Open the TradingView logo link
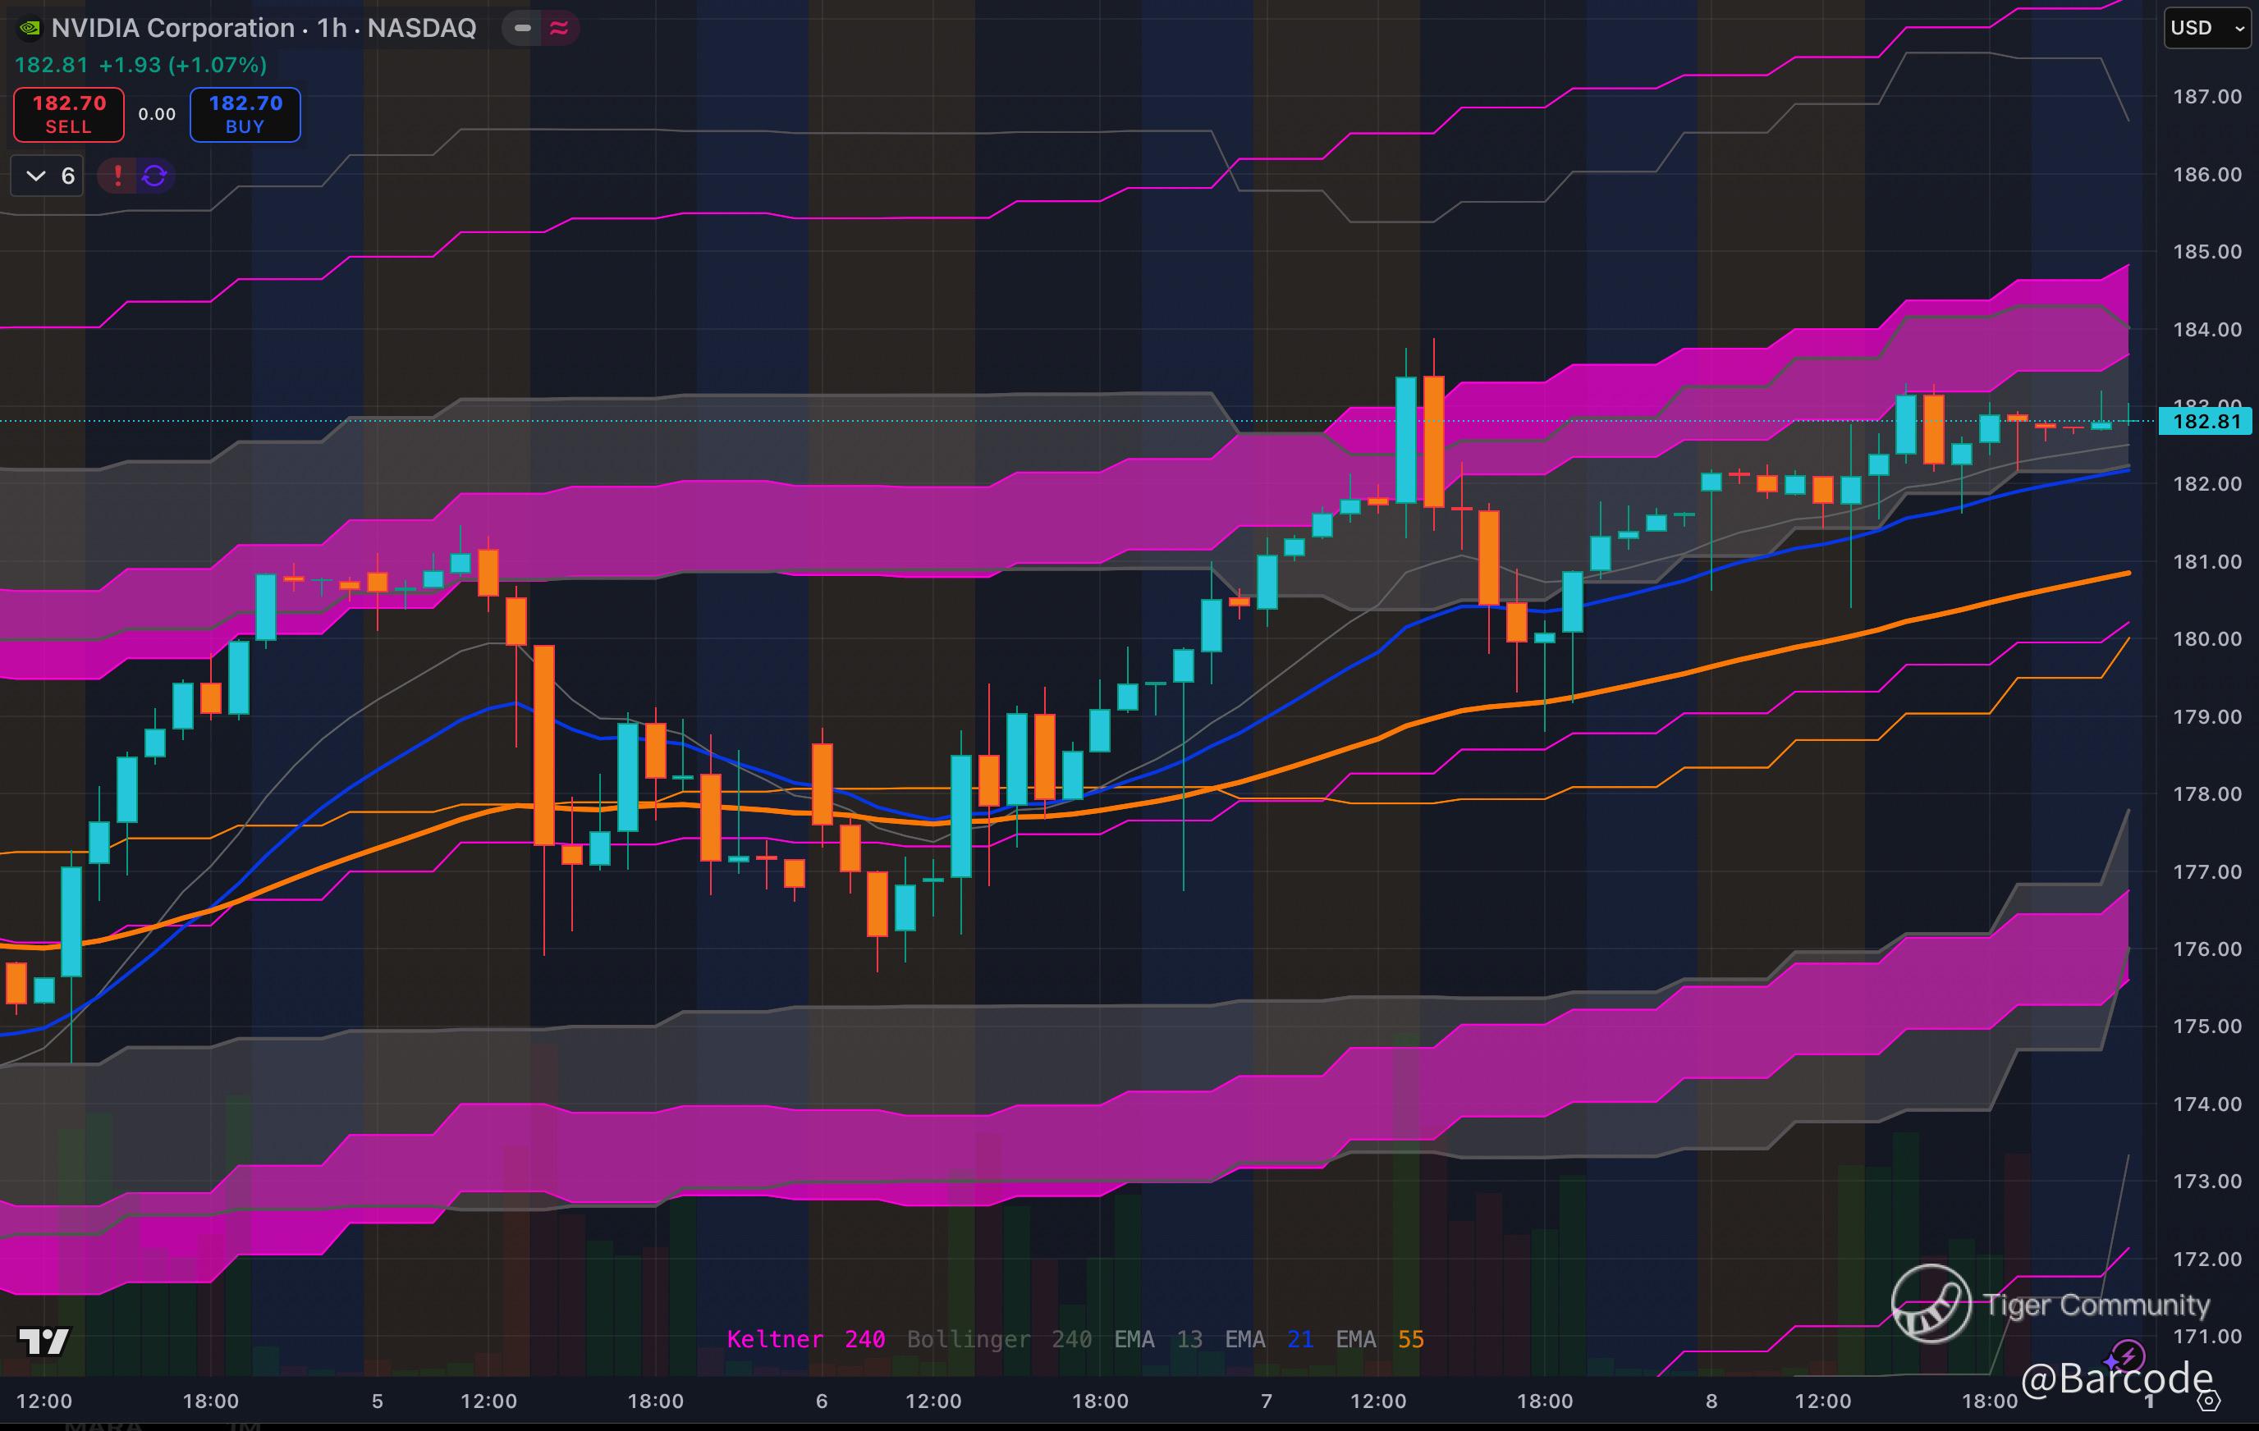This screenshot has height=1431, width=2259. click(44, 1341)
